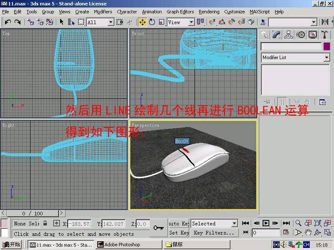This screenshot has width=334, height=250.
Task: Toggle the Spinner Snap tool
Action: click(241, 22)
